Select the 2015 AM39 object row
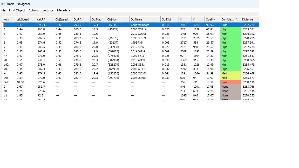The width and height of the screenshot is (299, 168). pos(131,60)
